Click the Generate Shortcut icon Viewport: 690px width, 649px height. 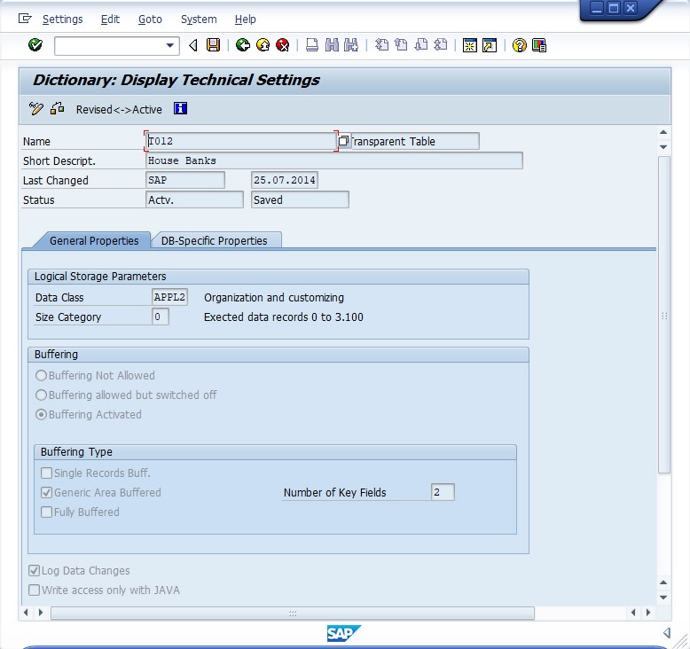490,45
